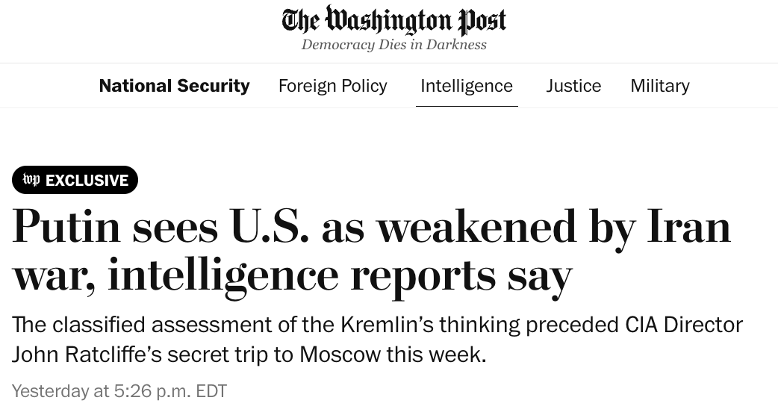Click 'intelligence reports say' in the headline
Viewport: 778px width, 418px height.
pos(340,275)
